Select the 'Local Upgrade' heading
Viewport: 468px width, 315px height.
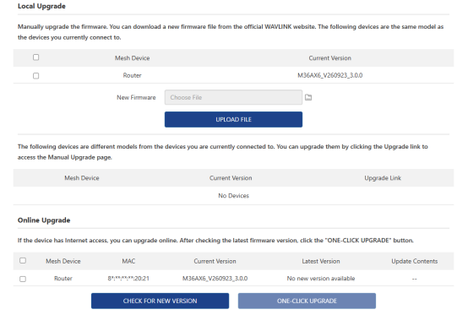(x=41, y=6)
